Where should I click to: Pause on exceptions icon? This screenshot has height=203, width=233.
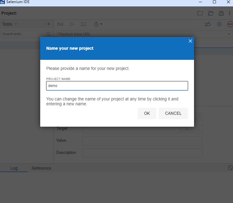[x=219, y=24]
